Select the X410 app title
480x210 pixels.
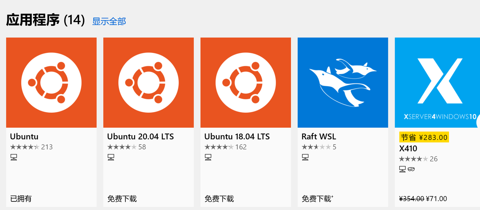click(x=408, y=149)
